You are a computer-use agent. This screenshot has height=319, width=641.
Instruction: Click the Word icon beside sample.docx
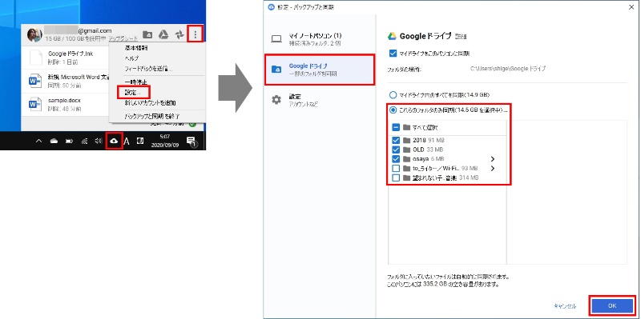(x=35, y=104)
